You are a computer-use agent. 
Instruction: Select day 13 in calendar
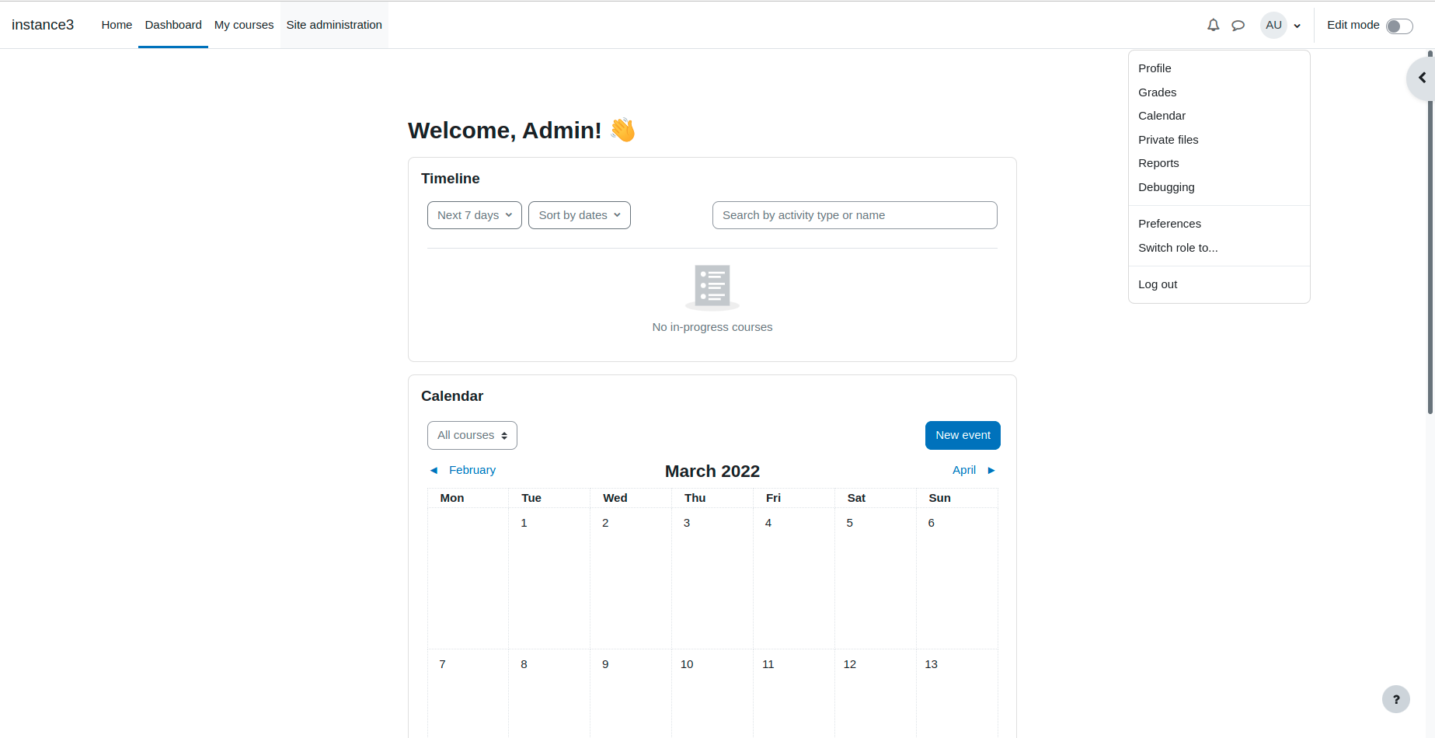click(x=932, y=664)
